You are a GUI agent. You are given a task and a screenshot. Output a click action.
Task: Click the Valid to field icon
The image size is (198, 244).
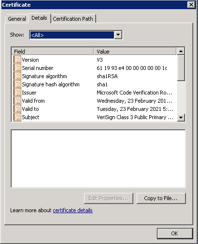pos(17,109)
